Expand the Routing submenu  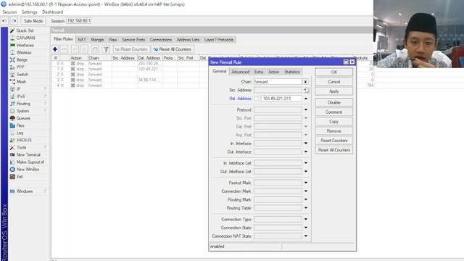tap(45, 104)
